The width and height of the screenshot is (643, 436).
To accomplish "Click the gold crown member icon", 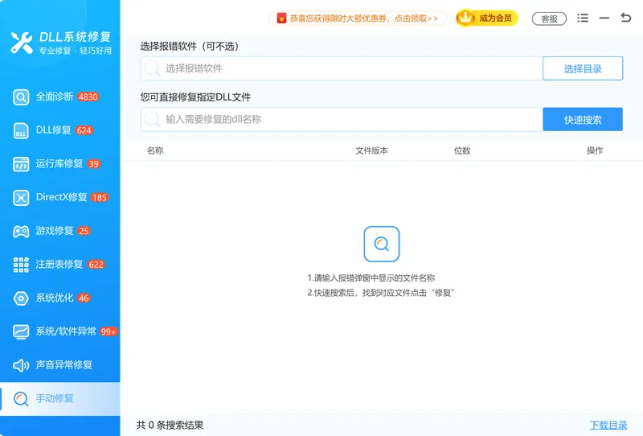I will pyautogui.click(x=465, y=18).
